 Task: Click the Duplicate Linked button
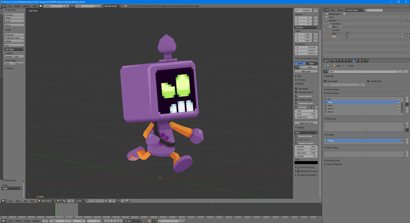pyautogui.click(x=14, y=37)
